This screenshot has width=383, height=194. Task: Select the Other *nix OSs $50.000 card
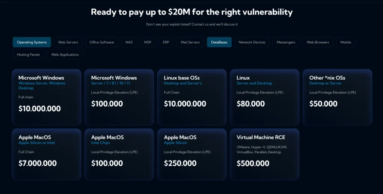point(337,97)
